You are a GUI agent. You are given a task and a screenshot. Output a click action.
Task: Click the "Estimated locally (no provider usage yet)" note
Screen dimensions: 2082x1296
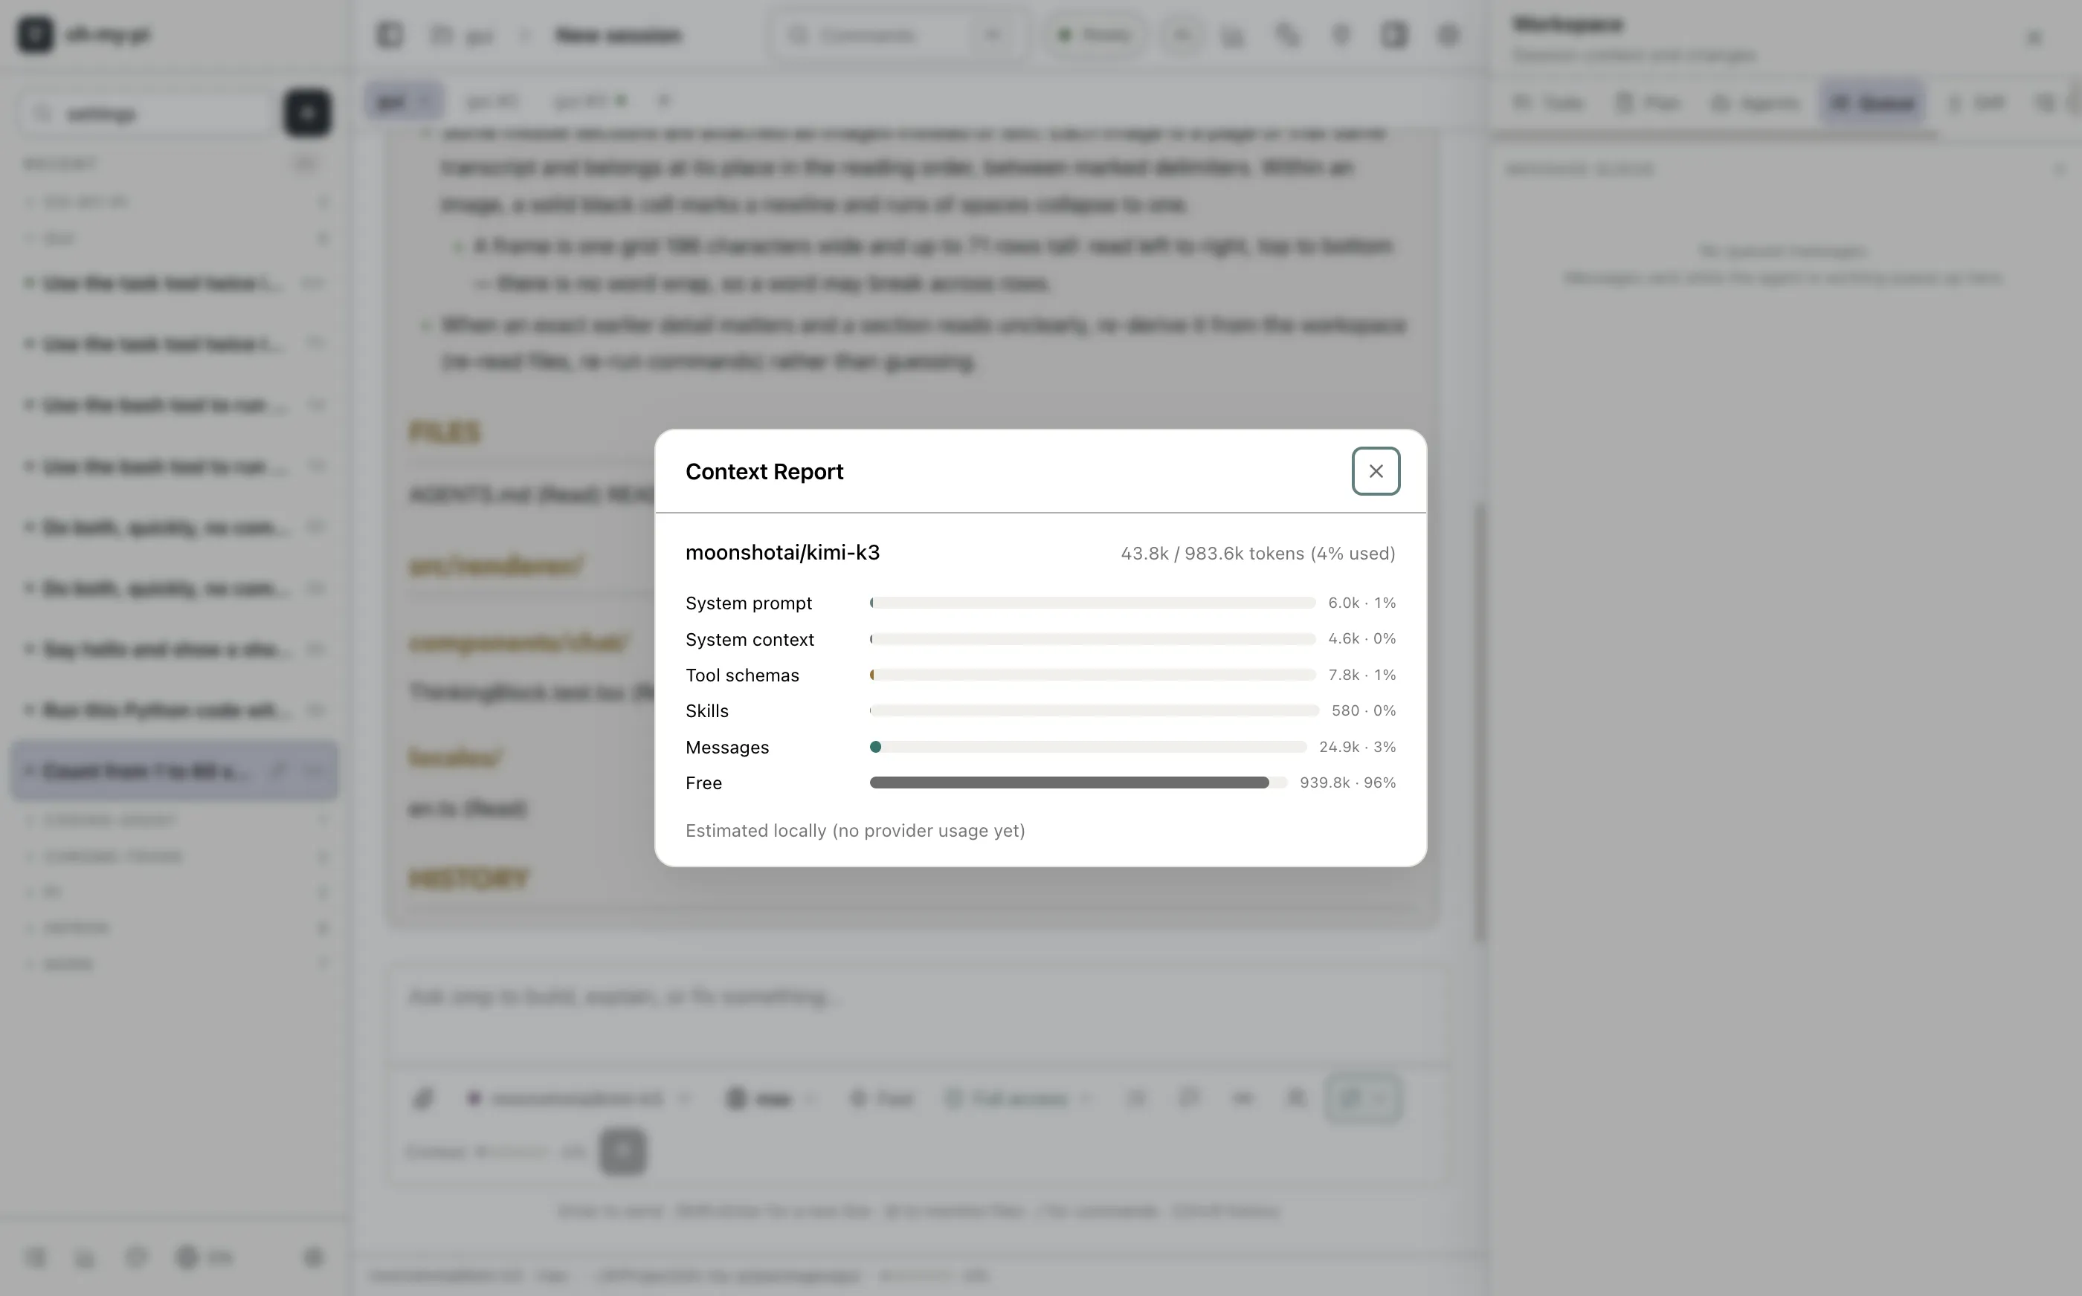click(x=855, y=831)
